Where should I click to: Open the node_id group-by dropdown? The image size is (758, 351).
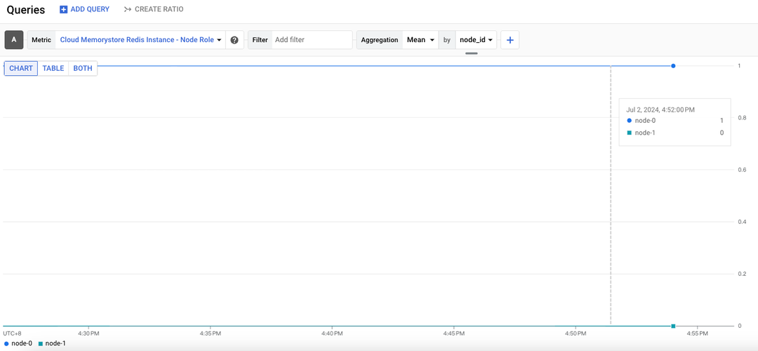coord(477,40)
